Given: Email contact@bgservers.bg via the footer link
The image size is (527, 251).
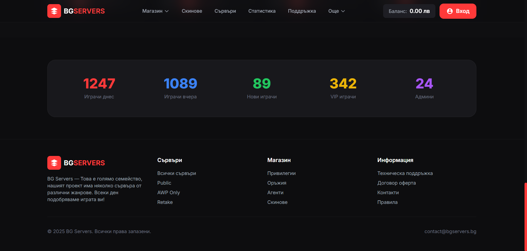Looking at the screenshot, I should tap(450, 231).
